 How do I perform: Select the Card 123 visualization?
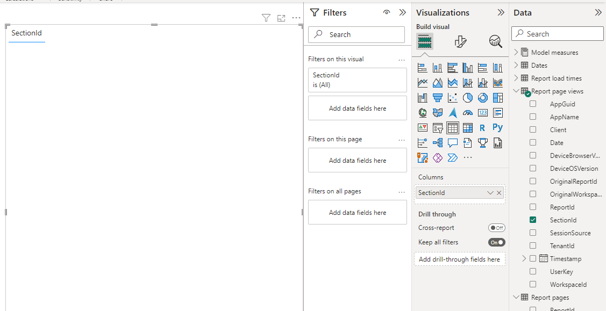[x=483, y=113]
